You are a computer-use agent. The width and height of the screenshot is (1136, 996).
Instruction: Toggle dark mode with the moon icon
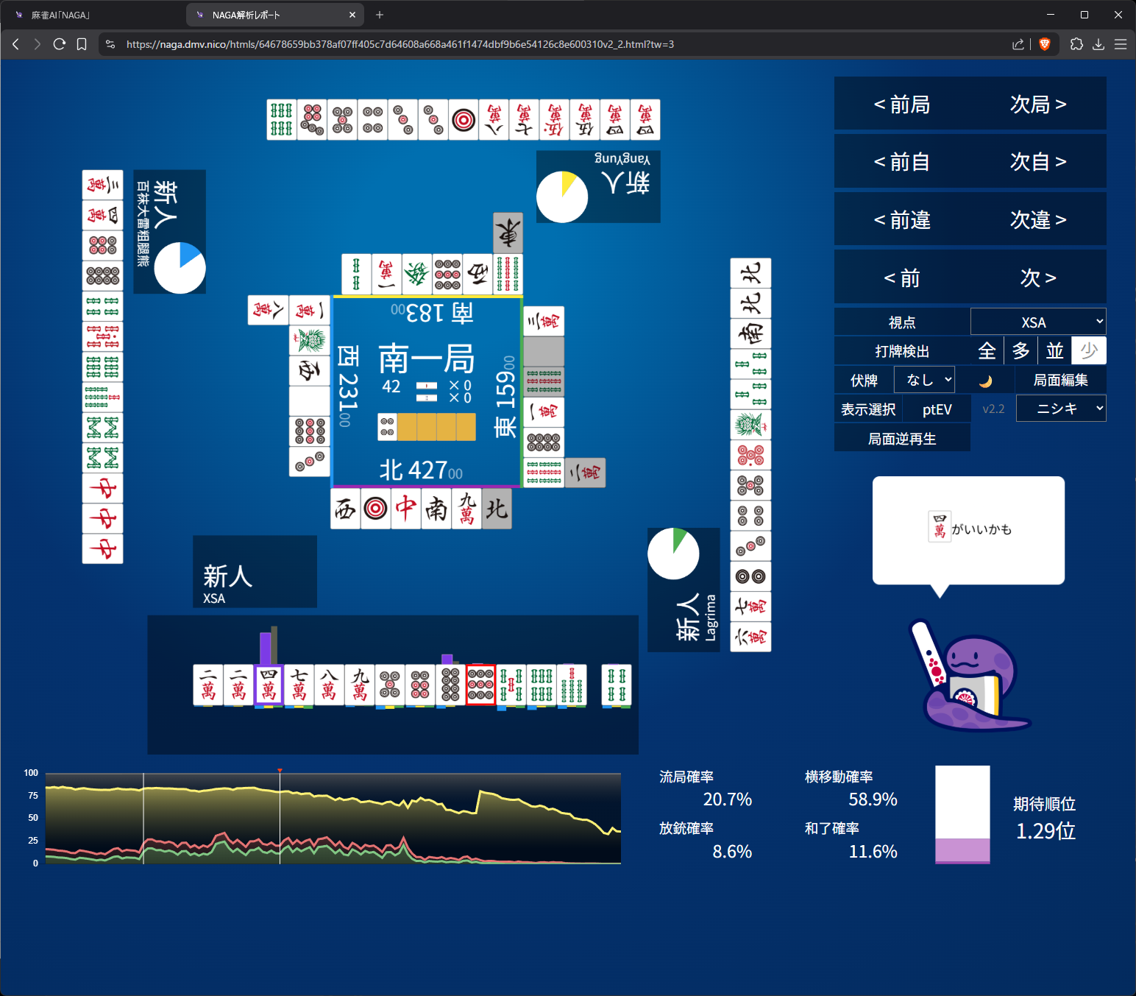[985, 381]
